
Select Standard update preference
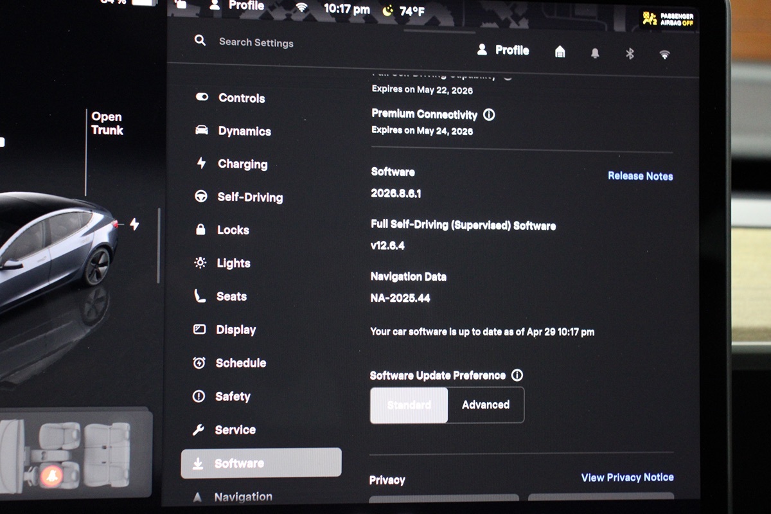tap(409, 405)
